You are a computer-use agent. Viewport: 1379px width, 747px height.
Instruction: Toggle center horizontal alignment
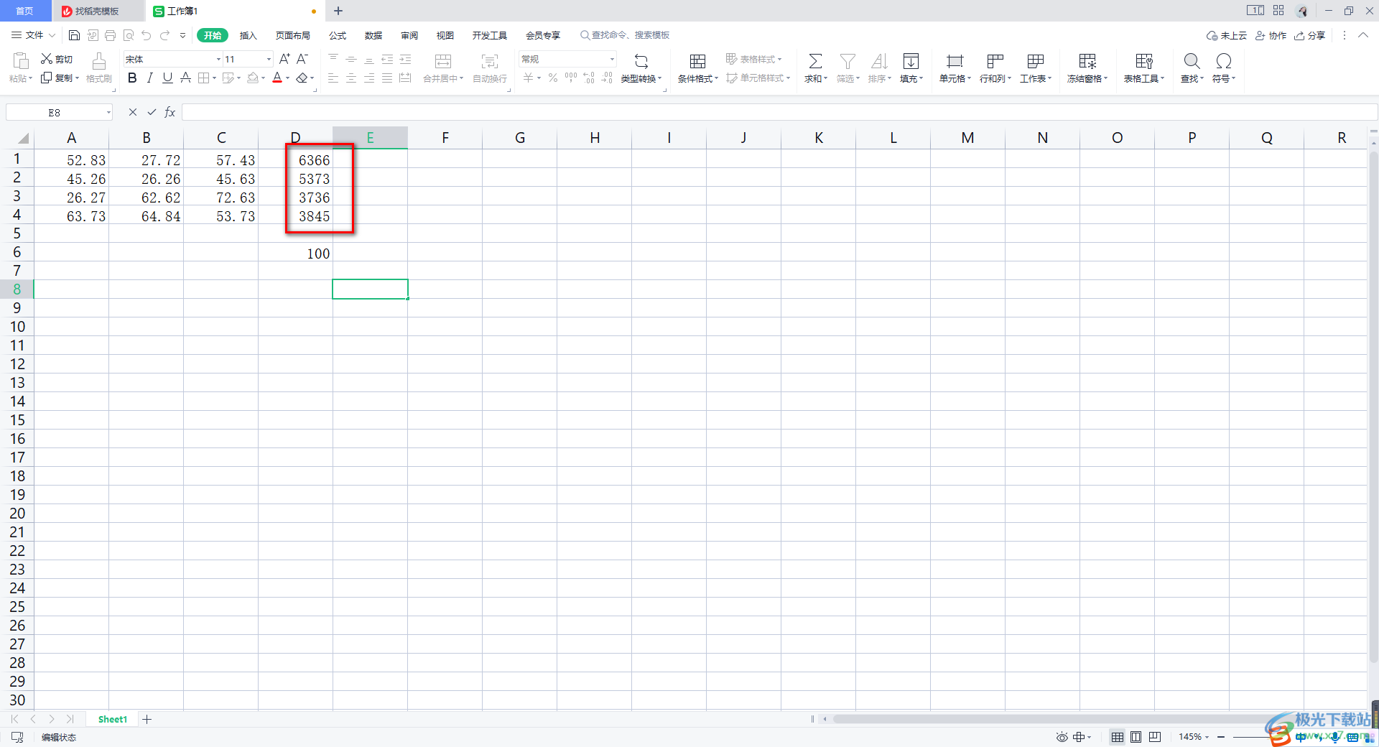click(351, 78)
